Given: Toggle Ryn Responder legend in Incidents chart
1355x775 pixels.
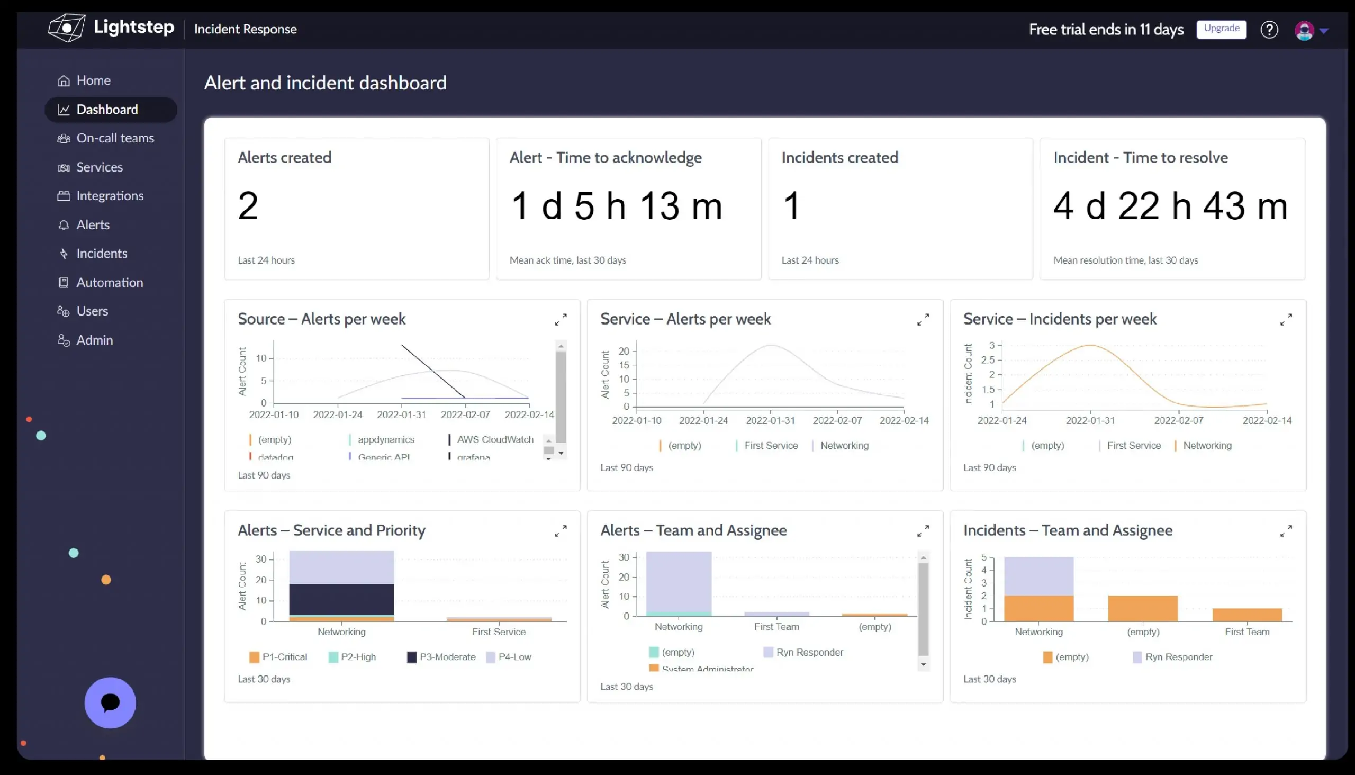Looking at the screenshot, I should 1172,657.
